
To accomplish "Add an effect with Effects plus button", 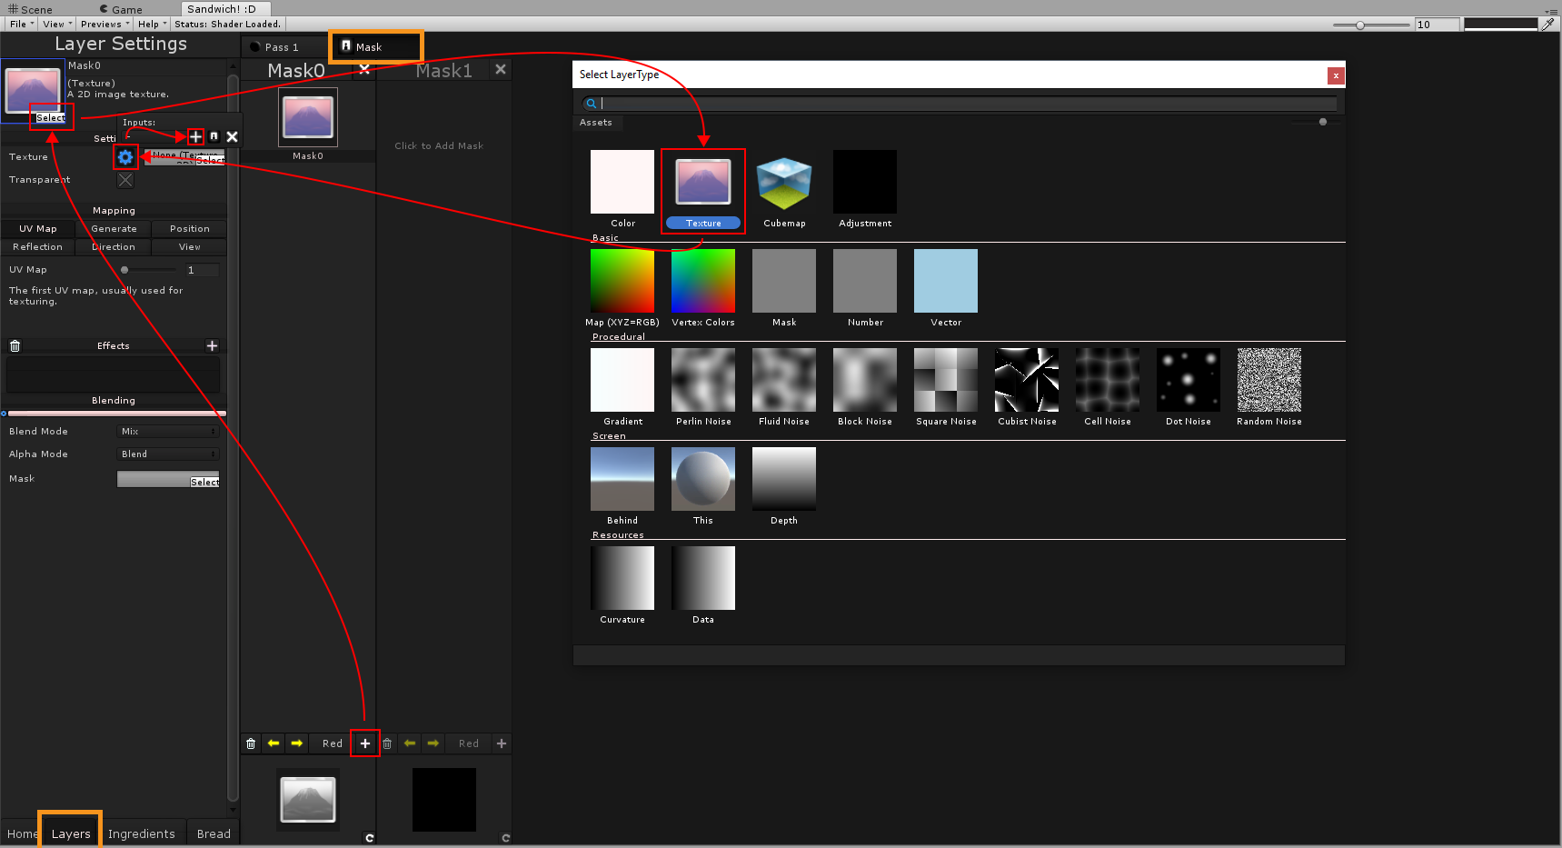I will point(212,345).
